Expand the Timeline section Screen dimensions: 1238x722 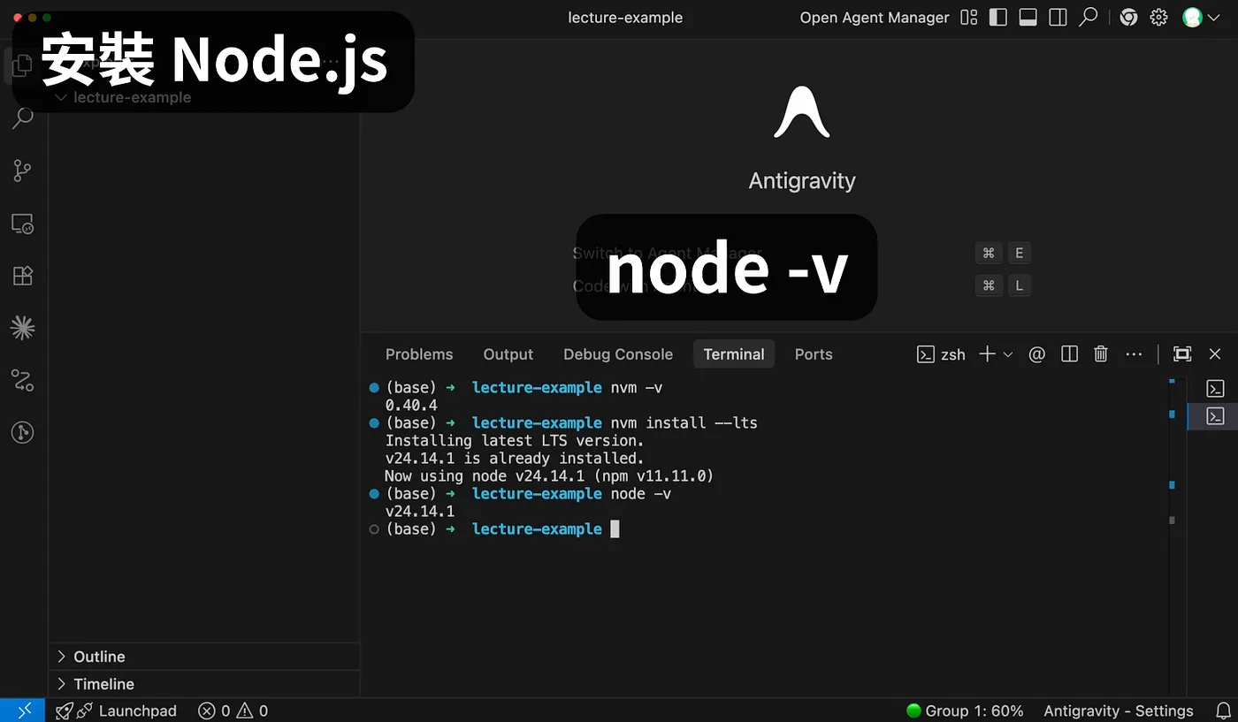click(204, 684)
